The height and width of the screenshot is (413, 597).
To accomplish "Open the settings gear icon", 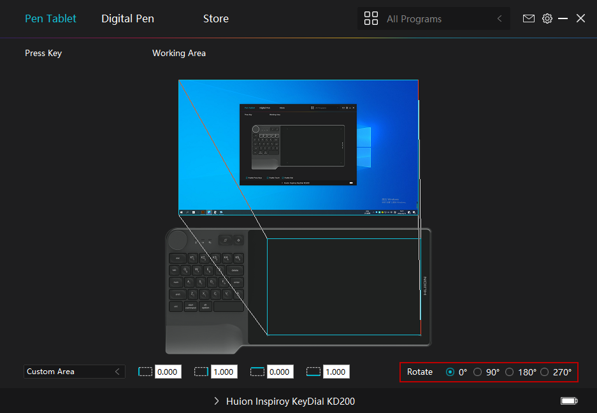I will pos(547,18).
